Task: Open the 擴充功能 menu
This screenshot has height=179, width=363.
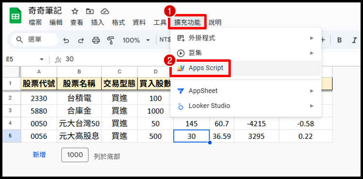Action: click(187, 22)
